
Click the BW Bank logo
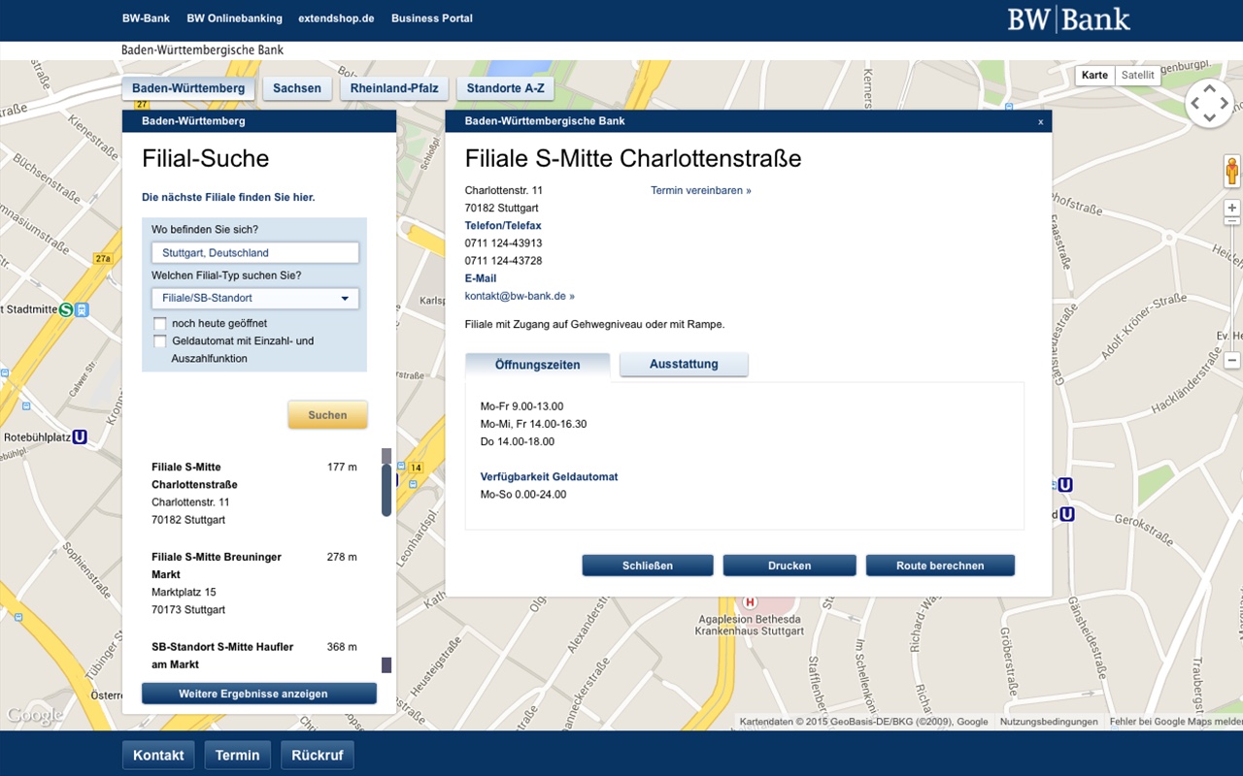pyautogui.click(x=1068, y=19)
